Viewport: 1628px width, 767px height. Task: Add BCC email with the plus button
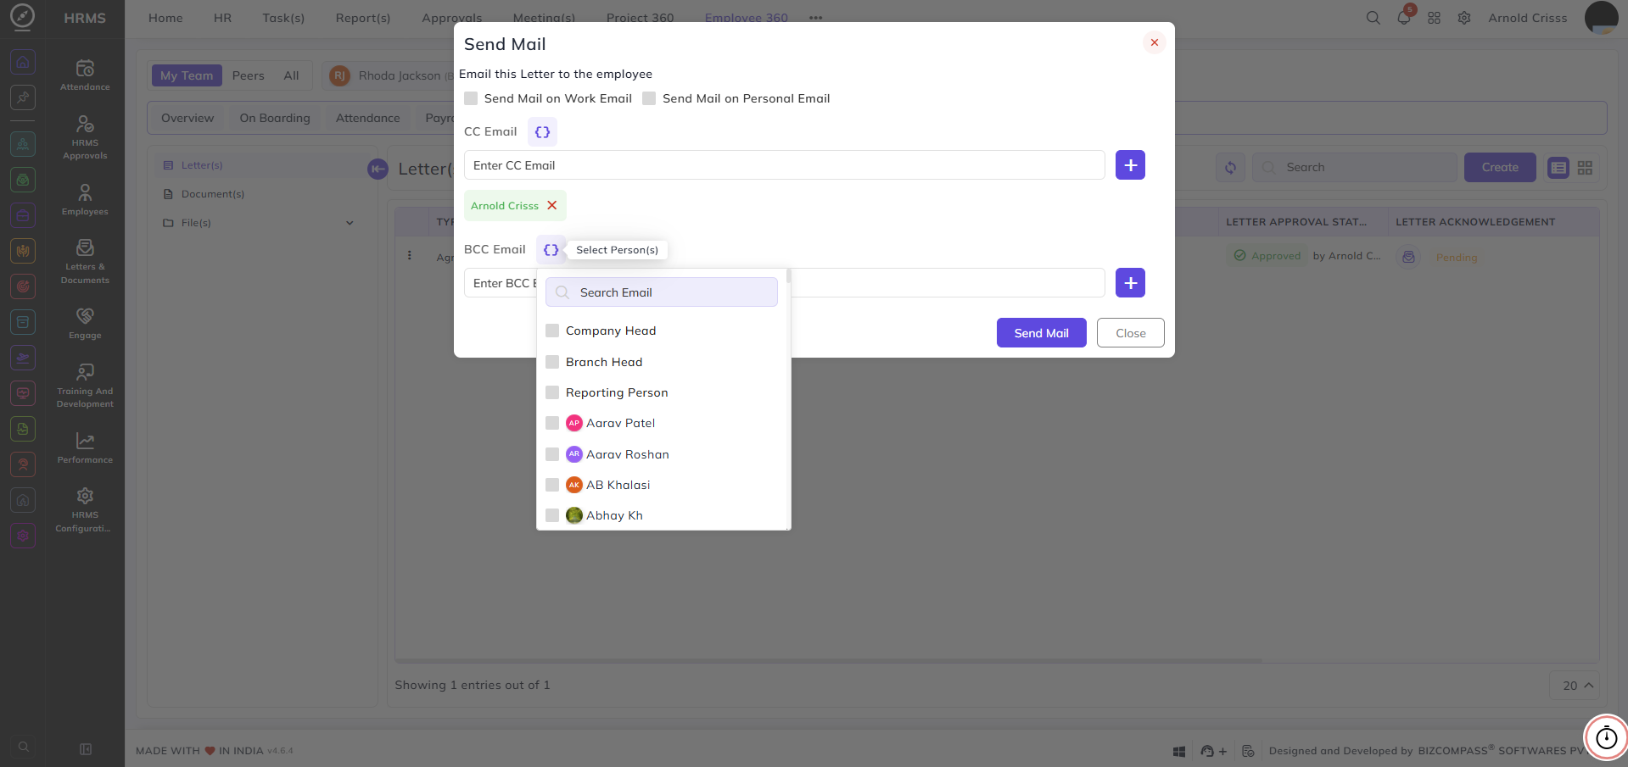1130,283
